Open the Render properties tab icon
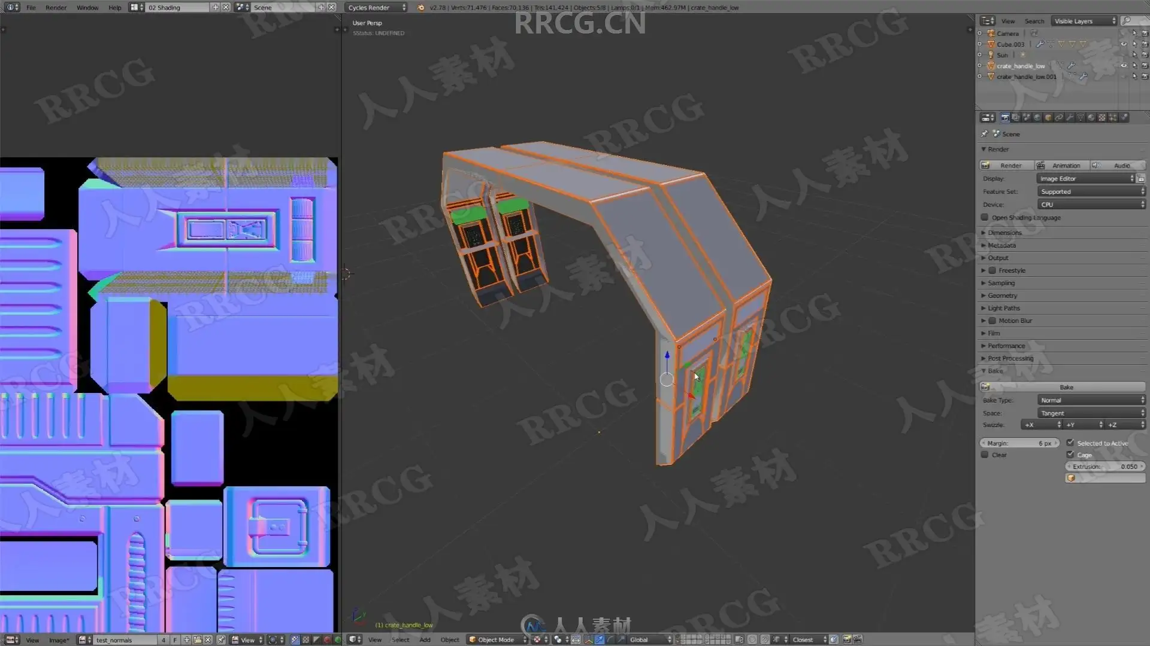Viewport: 1150px width, 646px height. [x=1005, y=118]
